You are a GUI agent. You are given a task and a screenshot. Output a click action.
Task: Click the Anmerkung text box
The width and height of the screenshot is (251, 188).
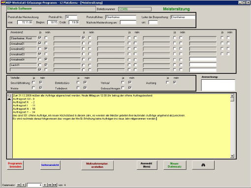tap(218, 85)
